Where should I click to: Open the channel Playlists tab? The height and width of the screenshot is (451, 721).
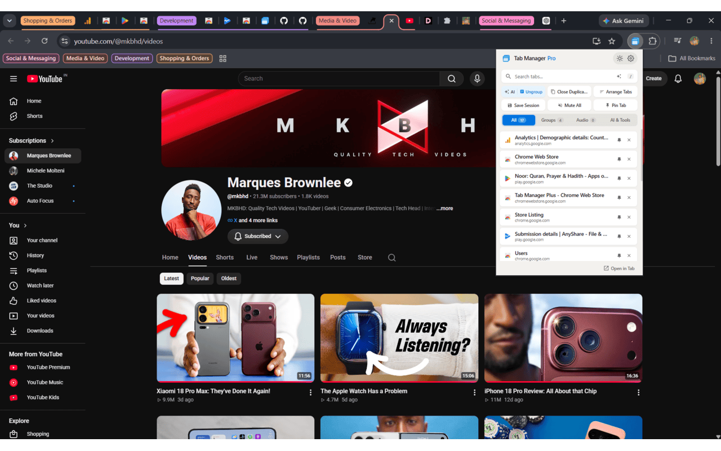coord(308,258)
